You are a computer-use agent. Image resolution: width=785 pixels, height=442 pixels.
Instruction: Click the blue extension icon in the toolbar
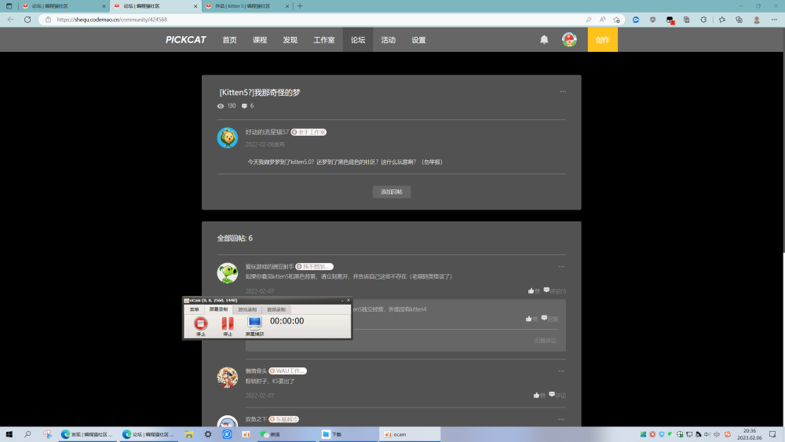pos(636,20)
